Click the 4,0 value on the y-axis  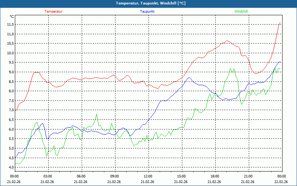tap(10, 167)
